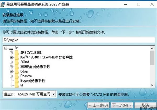
Task: Select the ld folder icon
Action: pos(17,85)
